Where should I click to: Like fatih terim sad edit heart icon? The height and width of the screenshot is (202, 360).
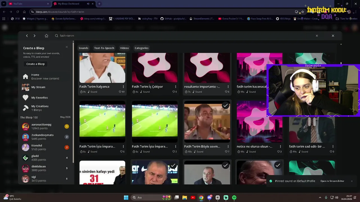pyautogui.click(x=331, y=151)
